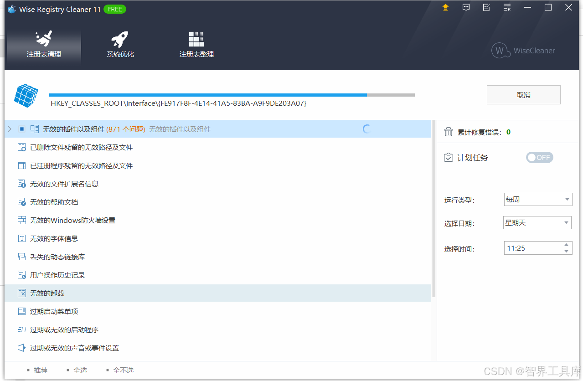Image resolution: width=583 pixels, height=381 pixels.
Task: Click the edit note icon in title bar
Action: pyautogui.click(x=486, y=7)
